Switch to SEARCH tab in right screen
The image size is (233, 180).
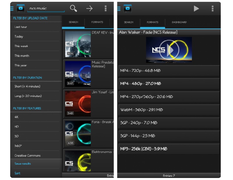point(128,22)
